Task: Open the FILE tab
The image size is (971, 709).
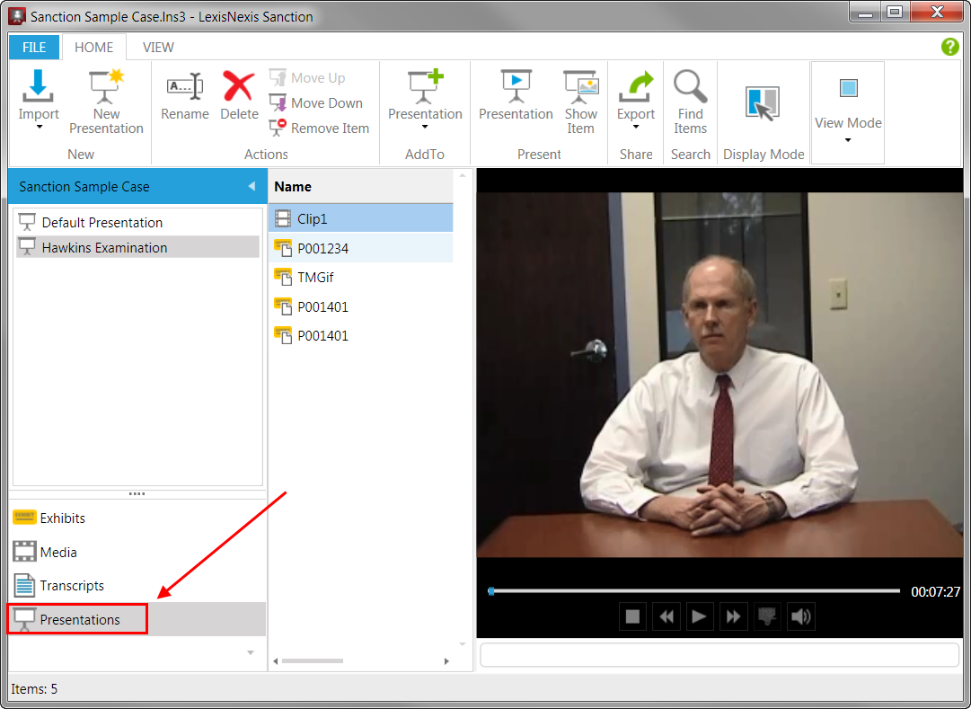Action: pyautogui.click(x=34, y=47)
